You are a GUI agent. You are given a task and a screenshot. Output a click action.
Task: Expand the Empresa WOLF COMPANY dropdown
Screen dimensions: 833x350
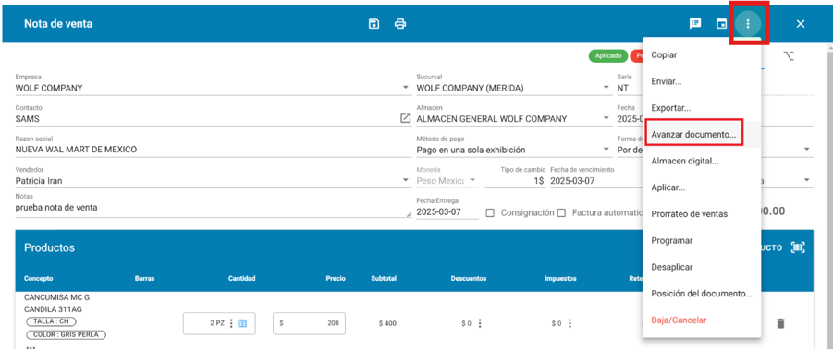point(405,88)
